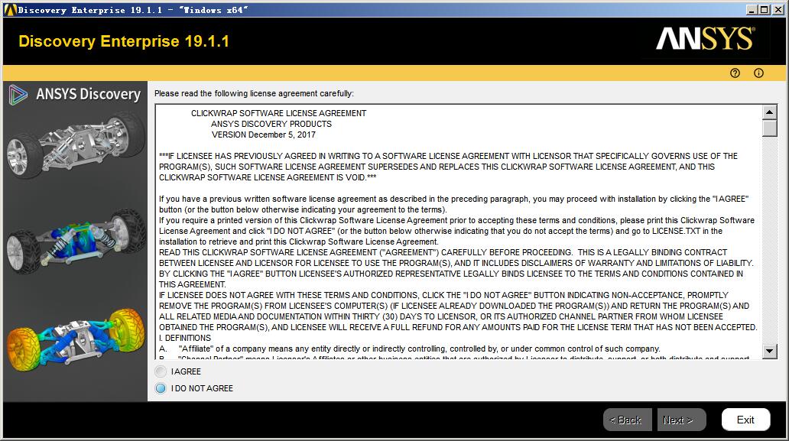
Task: Click the license scrollbar down arrow
Action: (x=769, y=351)
